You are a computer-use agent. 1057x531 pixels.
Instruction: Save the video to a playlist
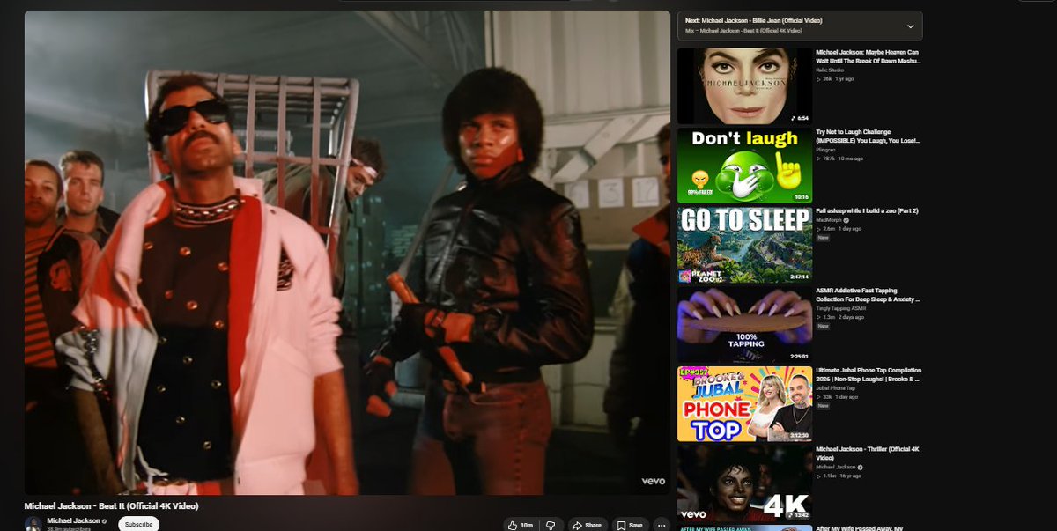630,525
